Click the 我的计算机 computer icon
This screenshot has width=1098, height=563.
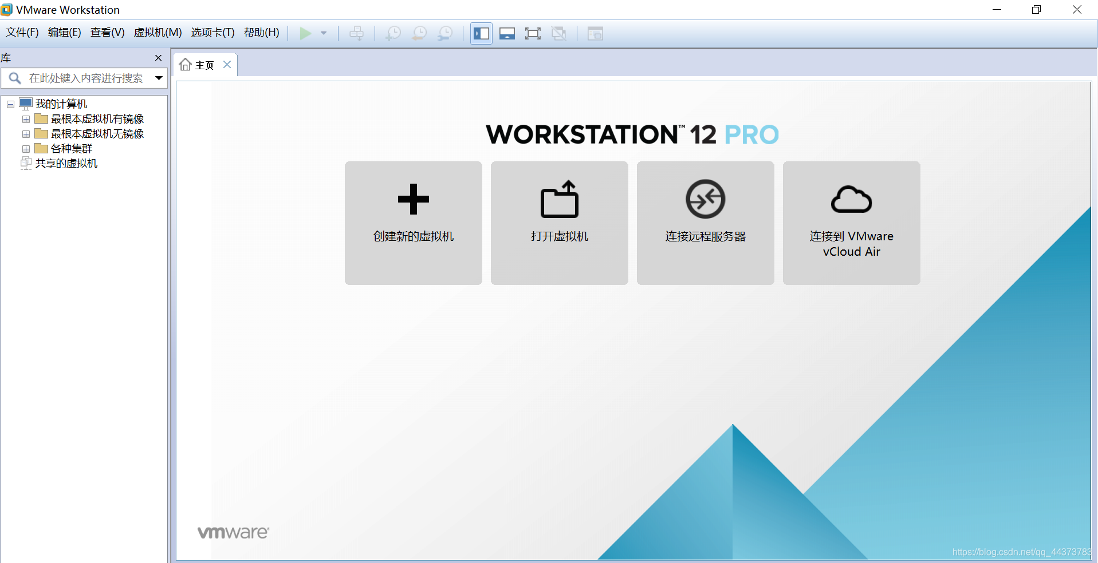[x=26, y=104]
